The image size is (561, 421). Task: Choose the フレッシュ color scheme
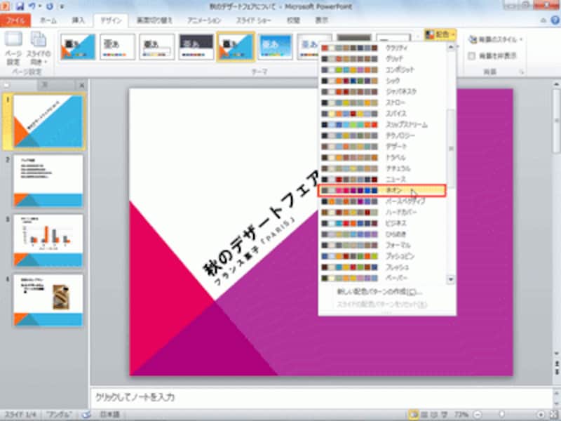[x=382, y=267]
